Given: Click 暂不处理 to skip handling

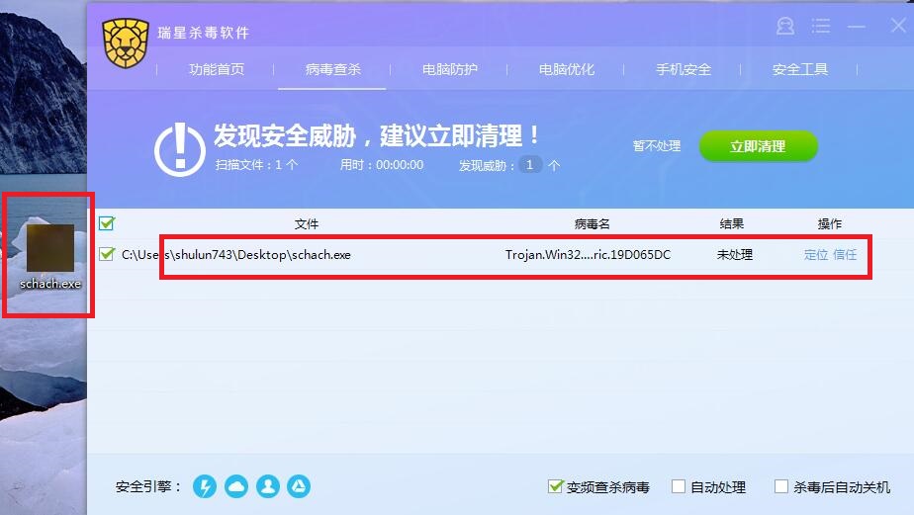Looking at the screenshot, I should pos(657,145).
